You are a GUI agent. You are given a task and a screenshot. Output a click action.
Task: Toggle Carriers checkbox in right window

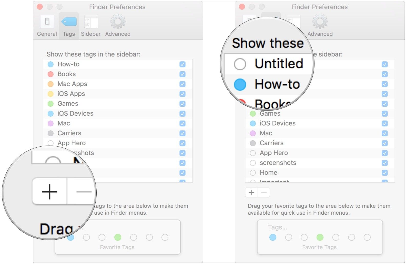pyautogui.click(x=385, y=143)
